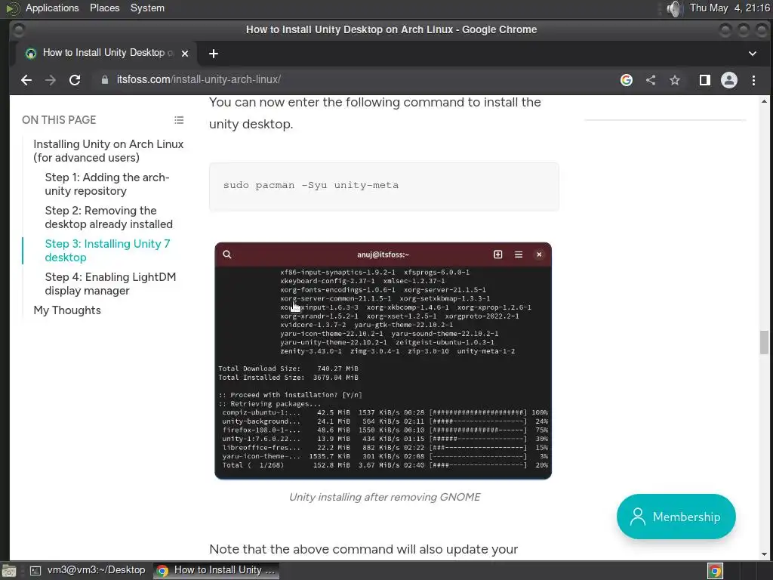Viewport: 773px width, 580px height.
Task: Click the close X in the terminal screenshot
Action: tap(539, 255)
